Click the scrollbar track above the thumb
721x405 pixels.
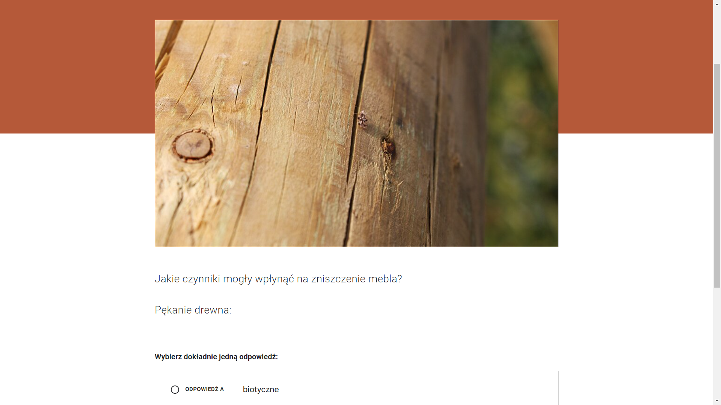(x=717, y=35)
